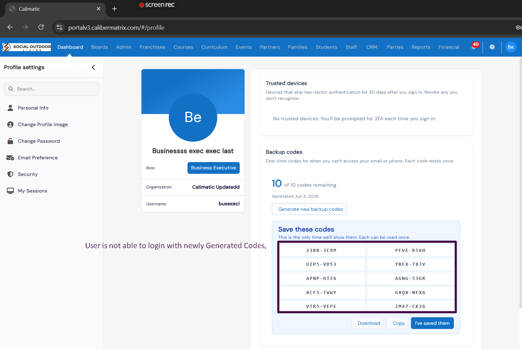Click backup code ZM47-CK36
The height and width of the screenshot is (349, 522).
(x=410, y=306)
